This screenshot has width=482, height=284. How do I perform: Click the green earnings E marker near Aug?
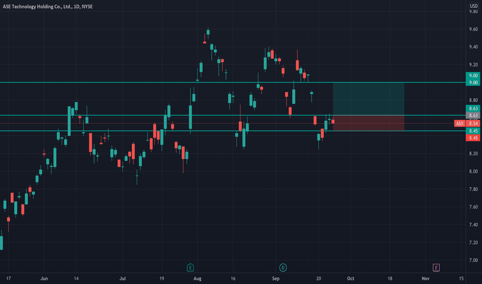[190, 267]
